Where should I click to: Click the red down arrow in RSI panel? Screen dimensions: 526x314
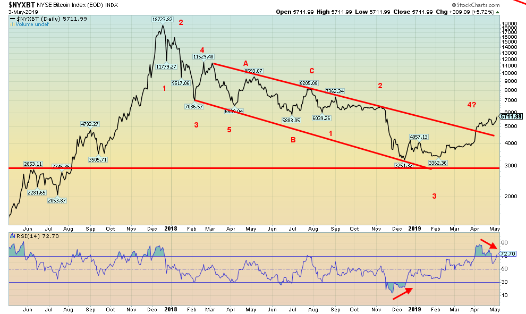pos(488,245)
